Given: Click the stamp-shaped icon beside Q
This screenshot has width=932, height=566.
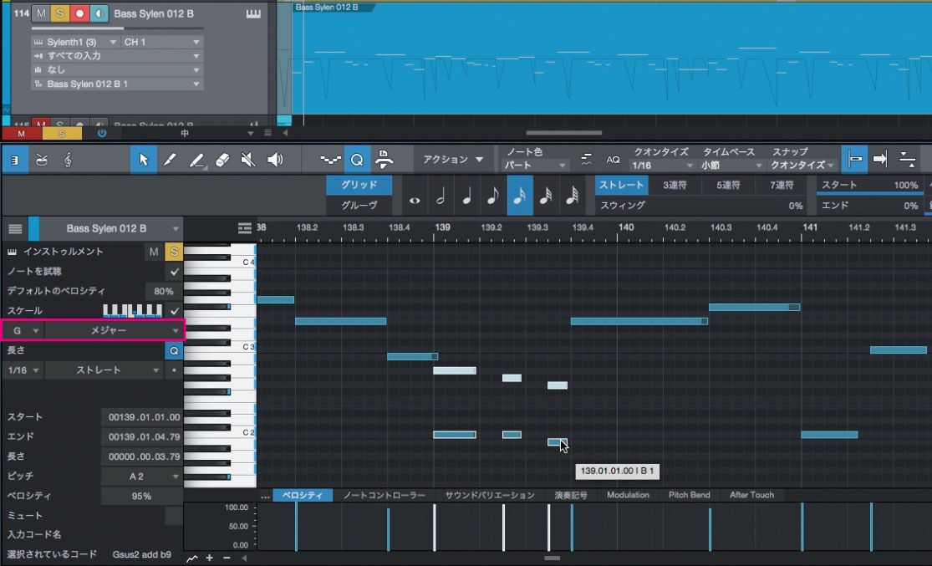Looking at the screenshot, I should (384, 160).
